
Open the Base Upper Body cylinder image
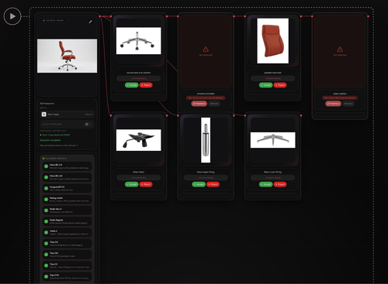(206, 140)
